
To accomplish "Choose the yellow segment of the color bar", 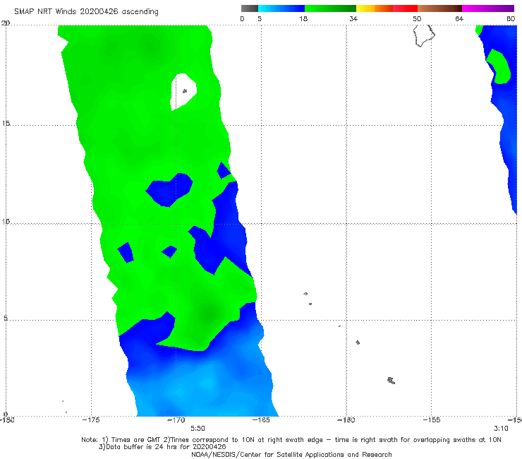I will tap(365, 8).
